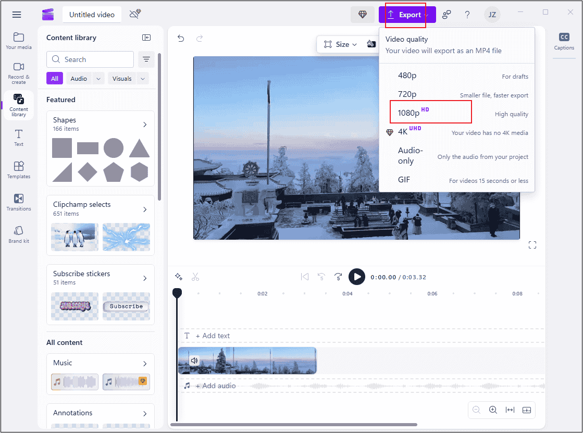Select the square shape thumbnail
Viewport: 583px width, 433px height.
click(x=61, y=148)
